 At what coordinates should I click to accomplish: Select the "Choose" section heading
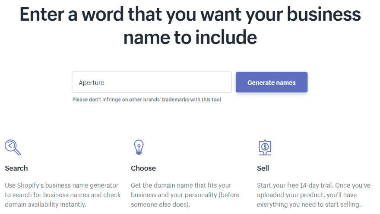click(143, 168)
